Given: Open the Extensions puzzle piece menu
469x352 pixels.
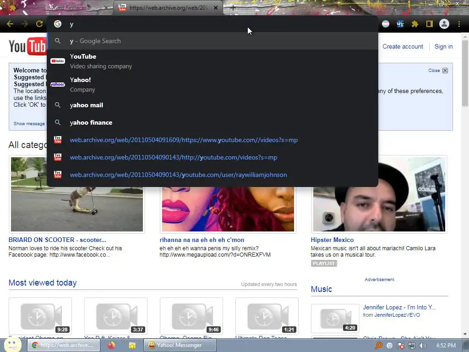Looking at the screenshot, I should point(415,24).
